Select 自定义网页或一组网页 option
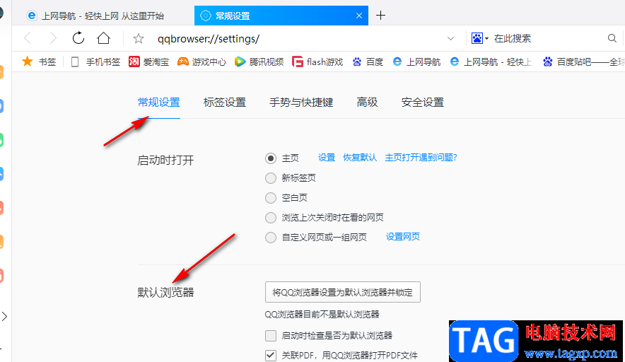625x362 pixels. 271,238
